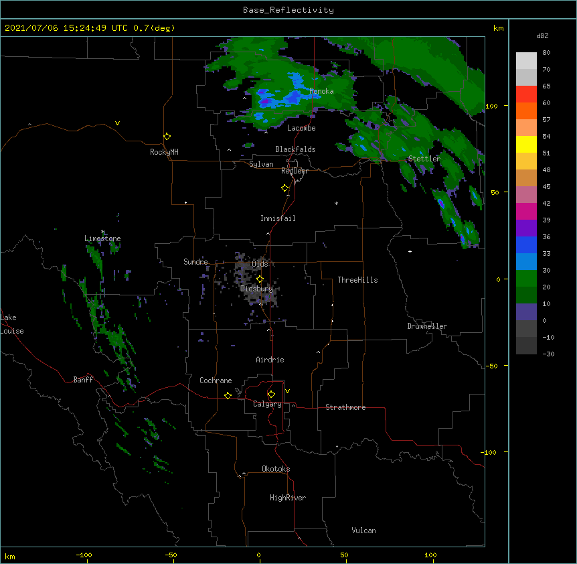The width and height of the screenshot is (577, 564).
Task: Select the blue 36-33 dBZ legend swatch
Action: [526, 244]
